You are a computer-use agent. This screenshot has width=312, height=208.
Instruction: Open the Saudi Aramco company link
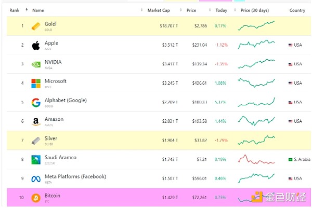[x=61, y=157]
